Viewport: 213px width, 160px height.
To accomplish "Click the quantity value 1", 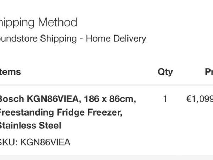I will [165, 99].
